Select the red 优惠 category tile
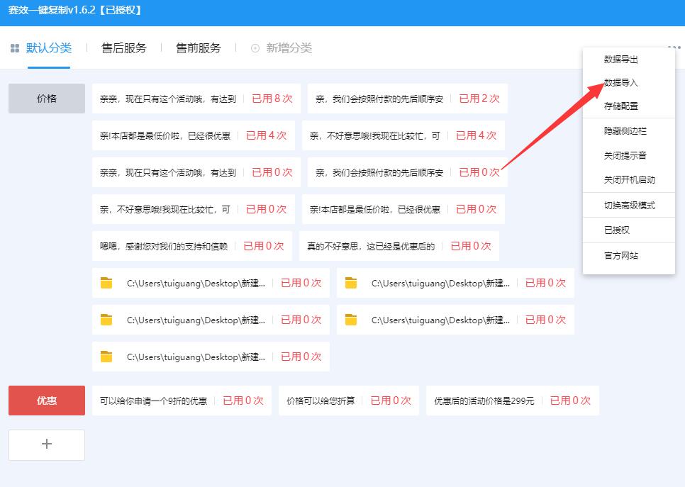Screen dimensions: 685x487 point(46,400)
